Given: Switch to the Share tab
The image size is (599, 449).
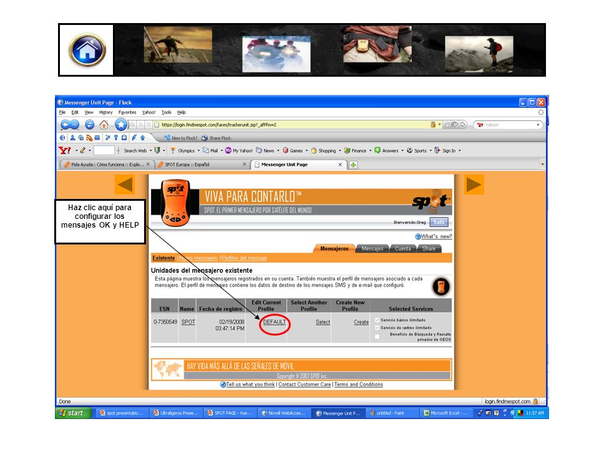Looking at the screenshot, I should [x=429, y=249].
